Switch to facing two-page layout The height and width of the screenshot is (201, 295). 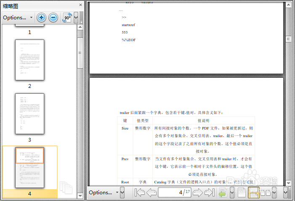tap(266, 192)
